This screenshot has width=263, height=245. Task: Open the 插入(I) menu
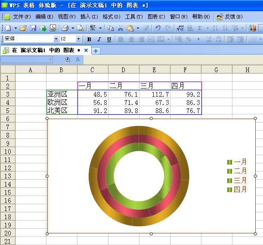[x=89, y=17]
